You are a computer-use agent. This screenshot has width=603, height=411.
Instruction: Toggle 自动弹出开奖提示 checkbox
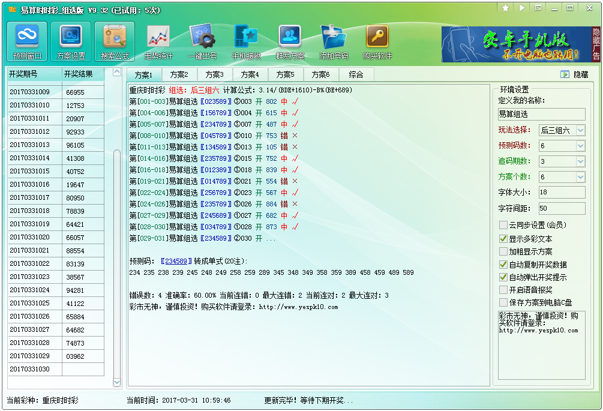point(503,277)
